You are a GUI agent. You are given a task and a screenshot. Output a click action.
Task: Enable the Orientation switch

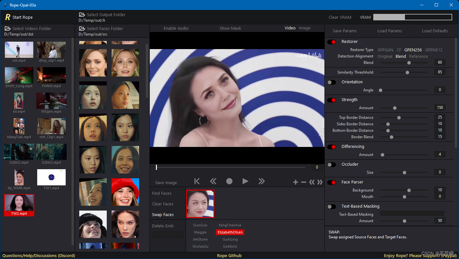pyautogui.click(x=332, y=82)
